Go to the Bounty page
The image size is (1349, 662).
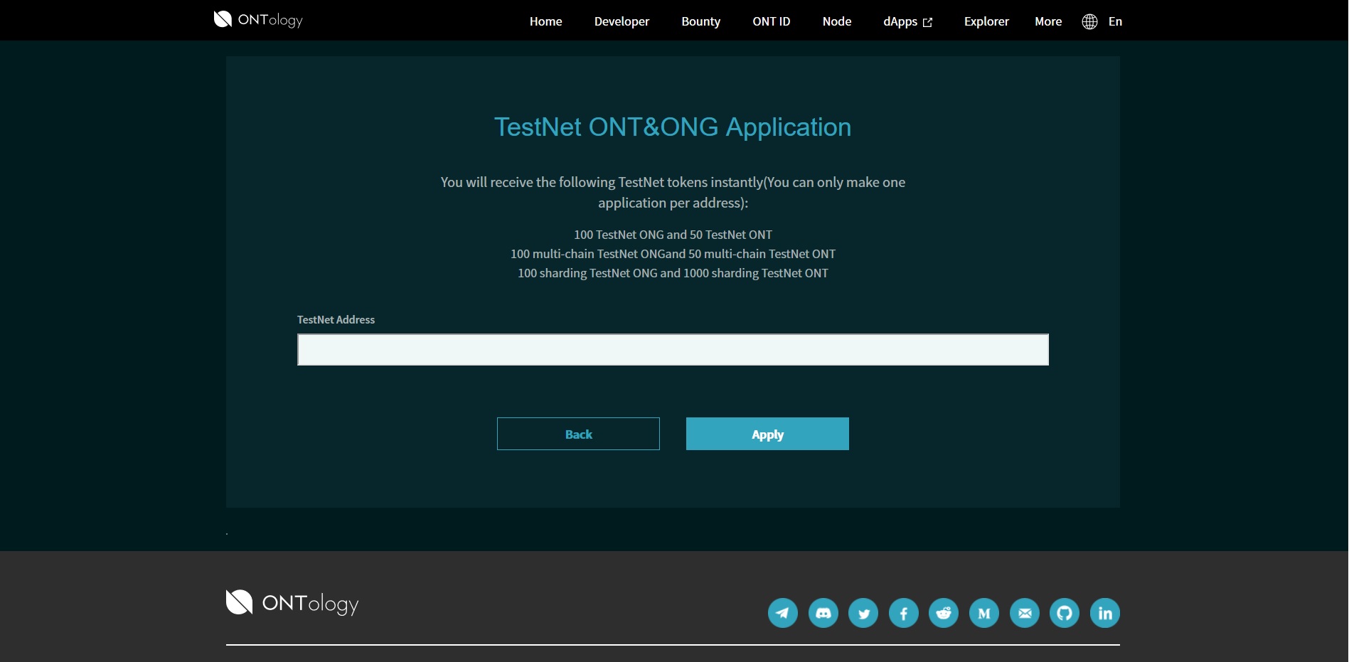coord(700,21)
